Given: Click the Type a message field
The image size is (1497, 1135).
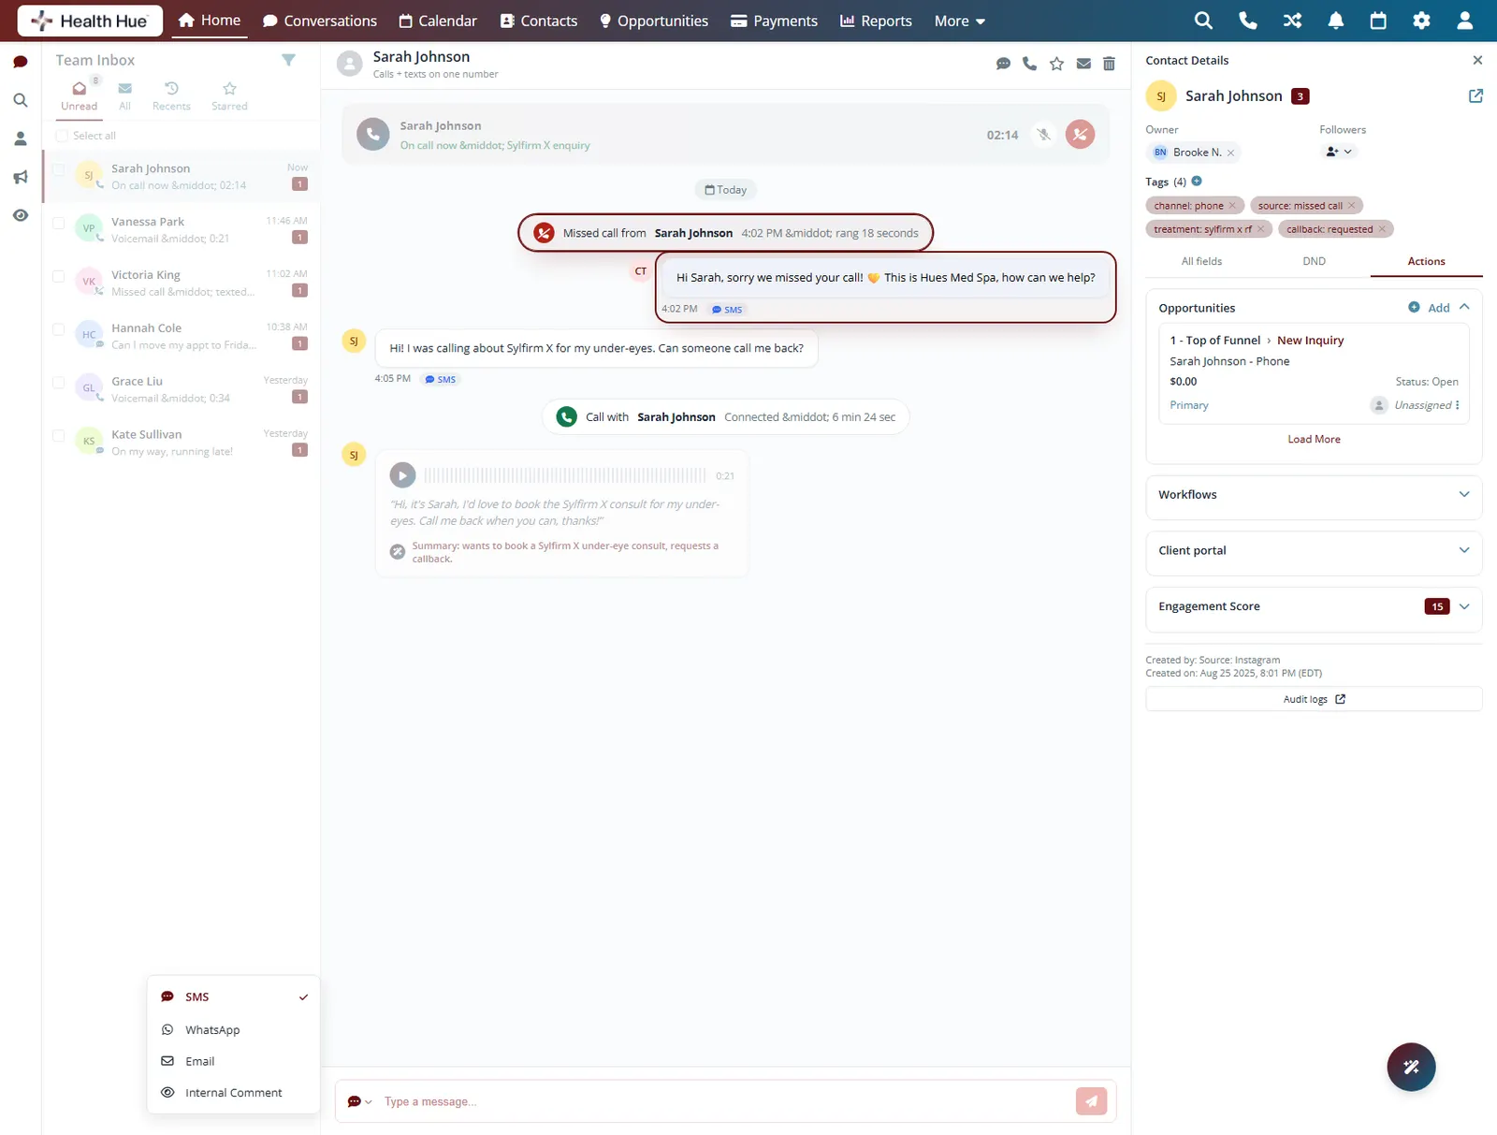Looking at the screenshot, I should (725, 1101).
